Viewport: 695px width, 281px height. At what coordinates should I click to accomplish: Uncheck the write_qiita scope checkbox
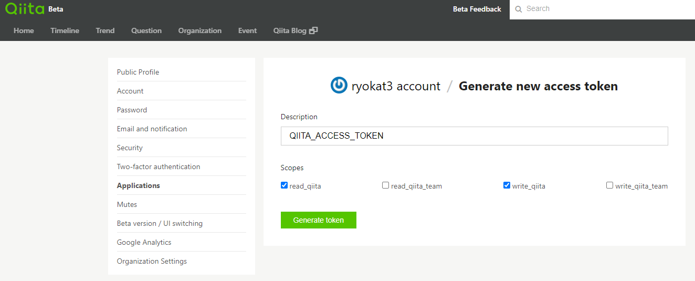coord(507,185)
